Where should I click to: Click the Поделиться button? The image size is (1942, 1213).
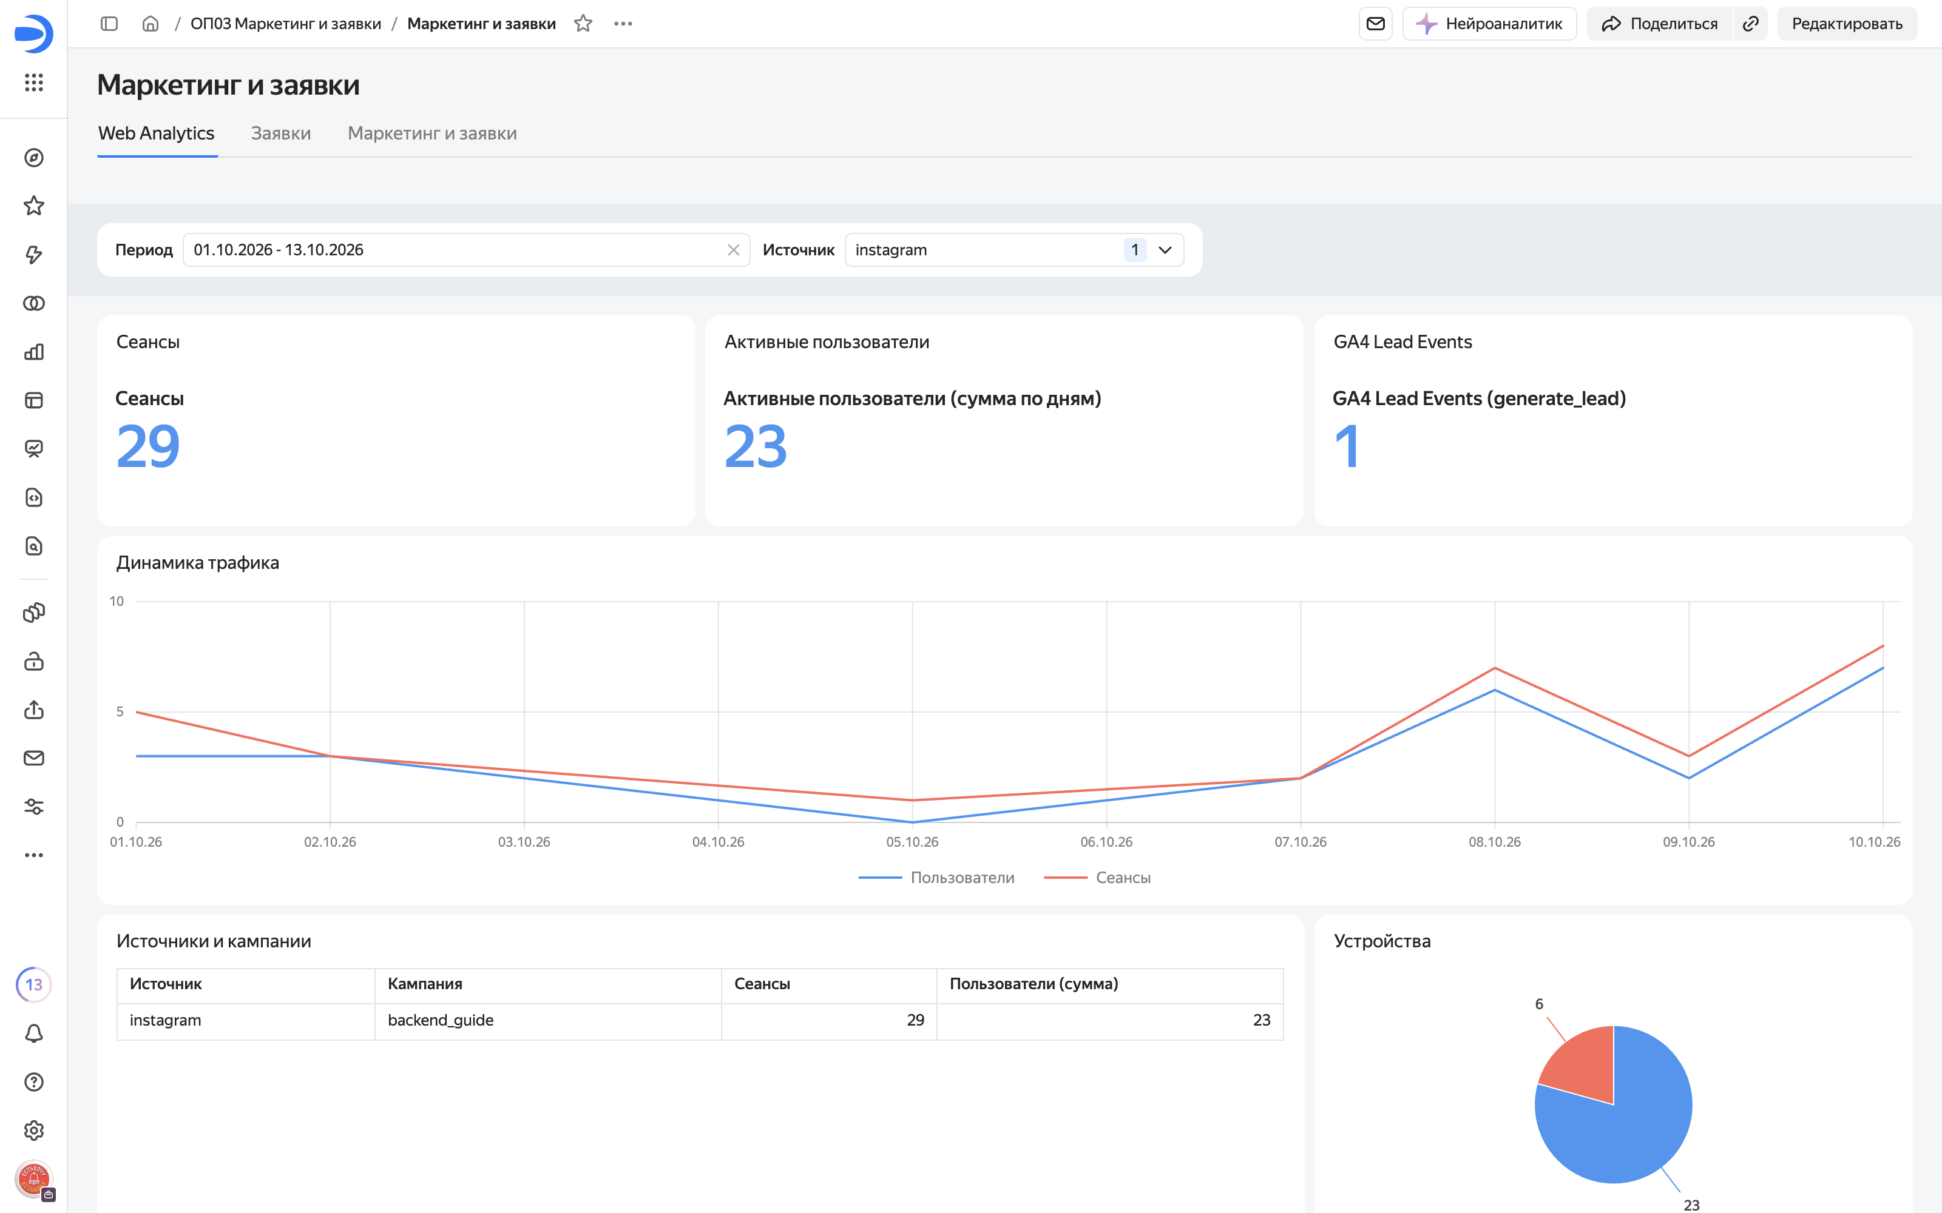pos(1660,24)
